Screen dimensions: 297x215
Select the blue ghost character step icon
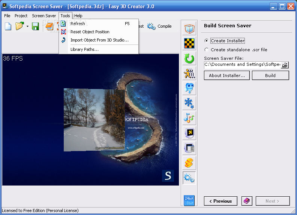pos(189,88)
